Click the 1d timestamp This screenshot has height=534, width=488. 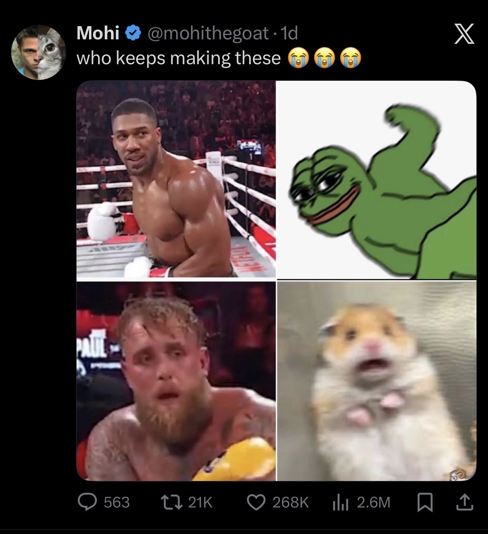coord(289,33)
